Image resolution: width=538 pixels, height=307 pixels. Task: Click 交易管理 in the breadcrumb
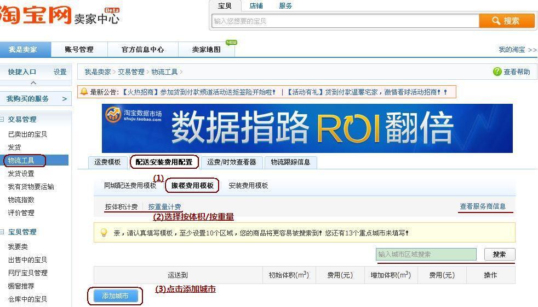(131, 72)
